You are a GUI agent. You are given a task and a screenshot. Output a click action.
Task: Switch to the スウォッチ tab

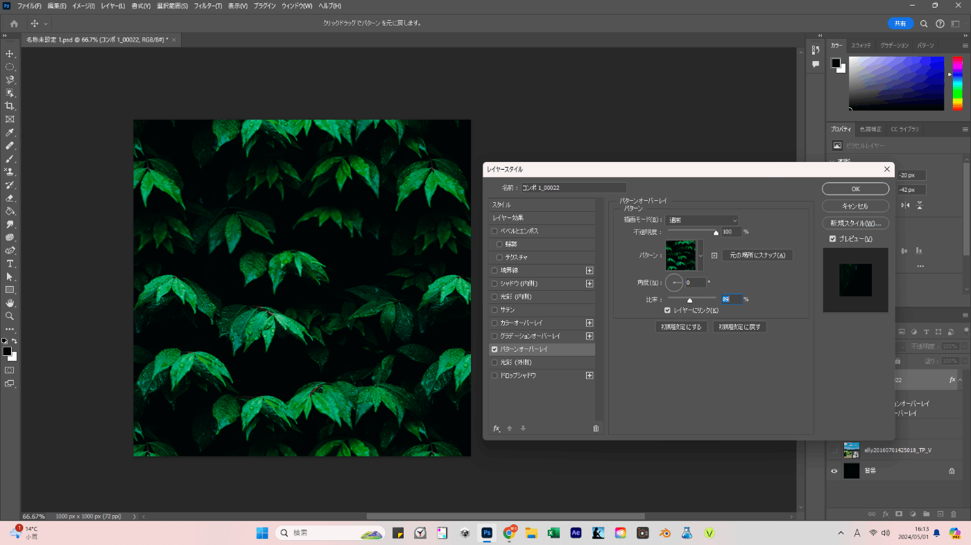tap(861, 45)
